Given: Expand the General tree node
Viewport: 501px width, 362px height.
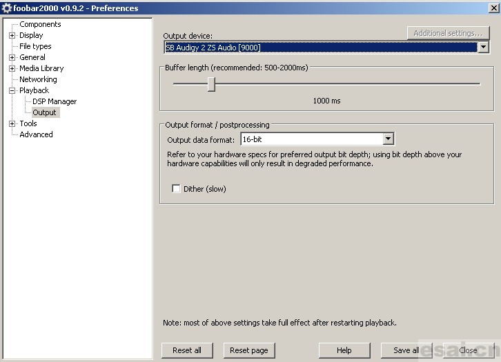Looking at the screenshot, I should (12, 57).
